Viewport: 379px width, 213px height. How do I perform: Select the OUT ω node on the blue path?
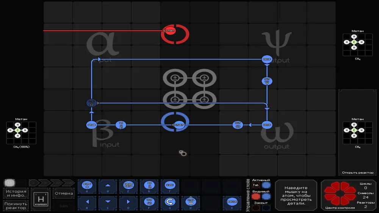tap(238, 125)
